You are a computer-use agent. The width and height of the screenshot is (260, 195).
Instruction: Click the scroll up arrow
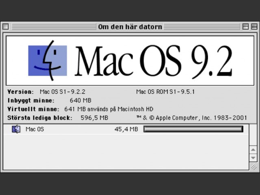tap(253, 150)
